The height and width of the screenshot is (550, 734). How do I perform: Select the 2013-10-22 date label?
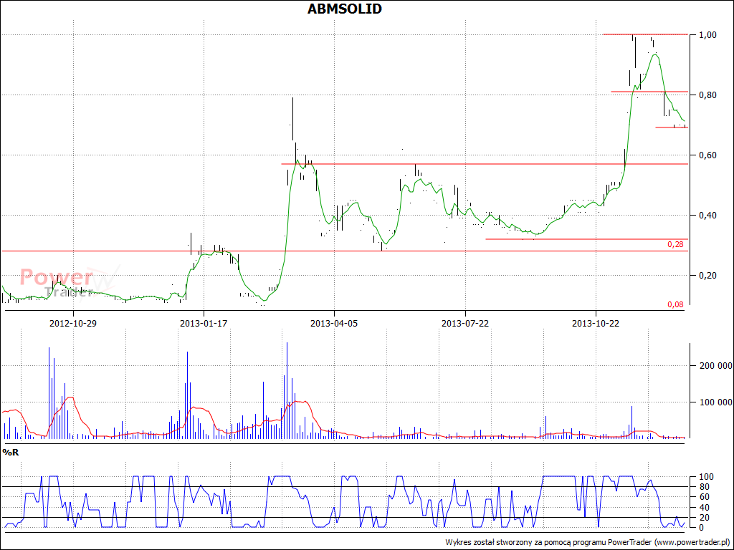point(596,323)
